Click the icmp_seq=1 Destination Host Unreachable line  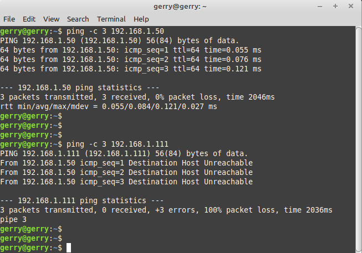click(x=126, y=163)
